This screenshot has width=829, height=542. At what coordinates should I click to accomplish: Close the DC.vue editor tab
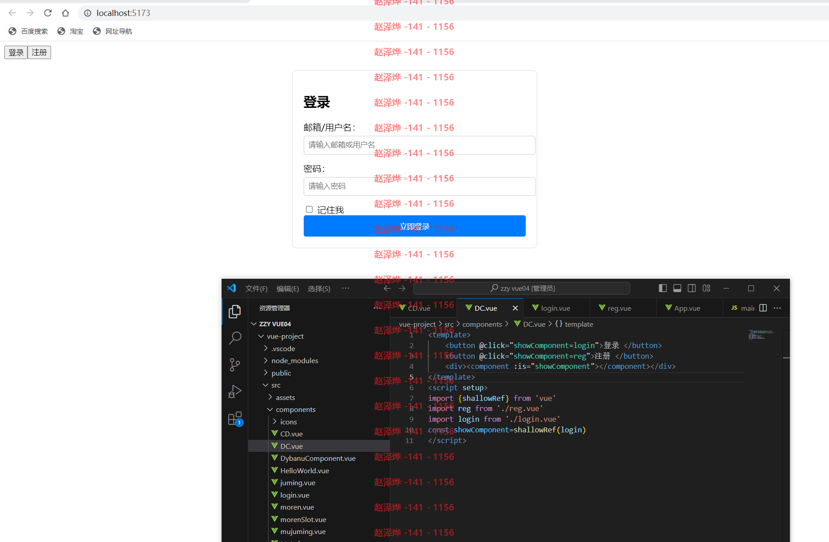tap(515, 308)
